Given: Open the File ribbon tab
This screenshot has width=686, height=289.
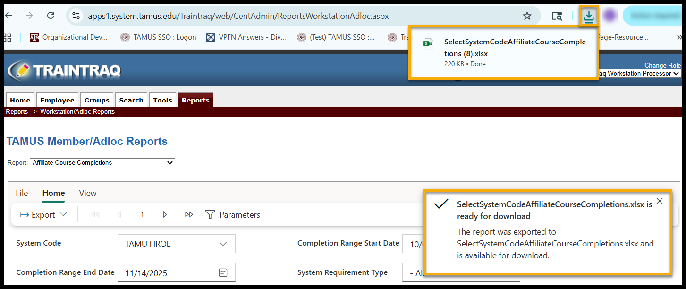Looking at the screenshot, I should tap(22, 193).
